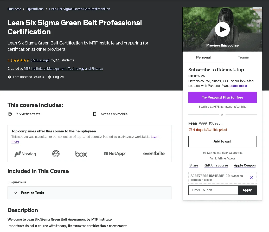Click the alarm clock icon by days left
269x232 pixels.
[190, 130]
